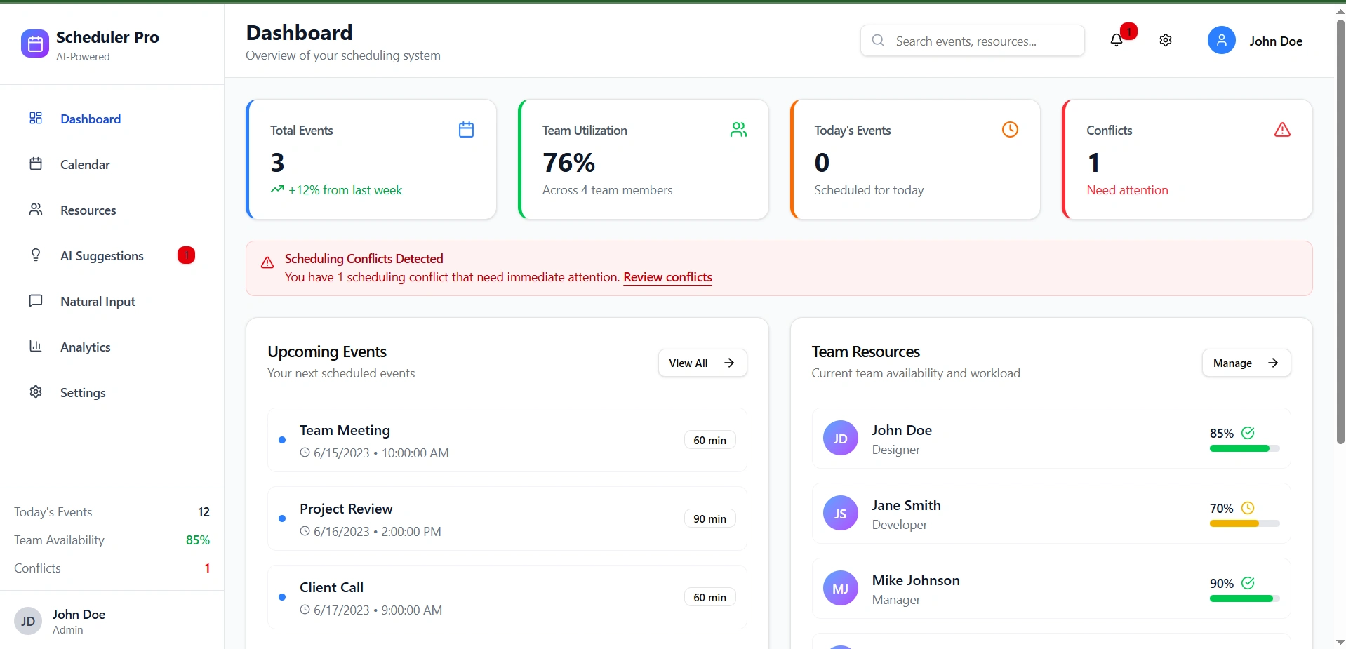The height and width of the screenshot is (649, 1346).
Task: Click the MJ avatar for Mike Johnson
Action: point(840,589)
